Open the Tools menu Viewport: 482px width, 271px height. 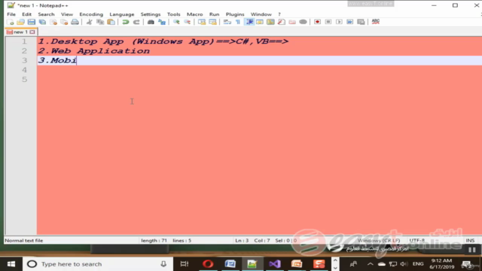173,14
